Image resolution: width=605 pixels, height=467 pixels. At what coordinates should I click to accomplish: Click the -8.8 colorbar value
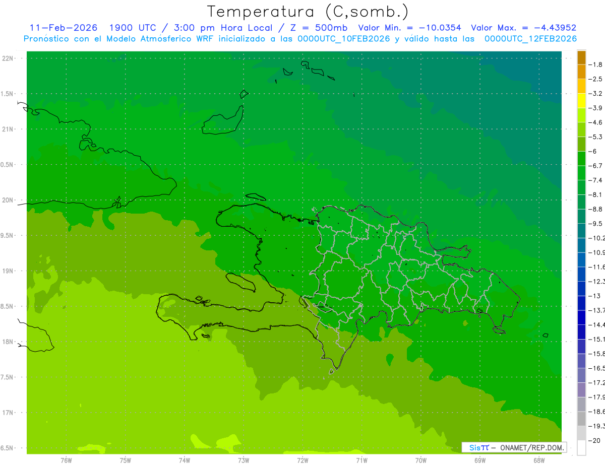(x=596, y=209)
